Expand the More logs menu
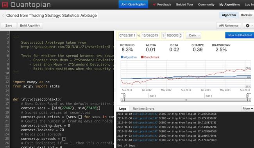 tap(247, 109)
